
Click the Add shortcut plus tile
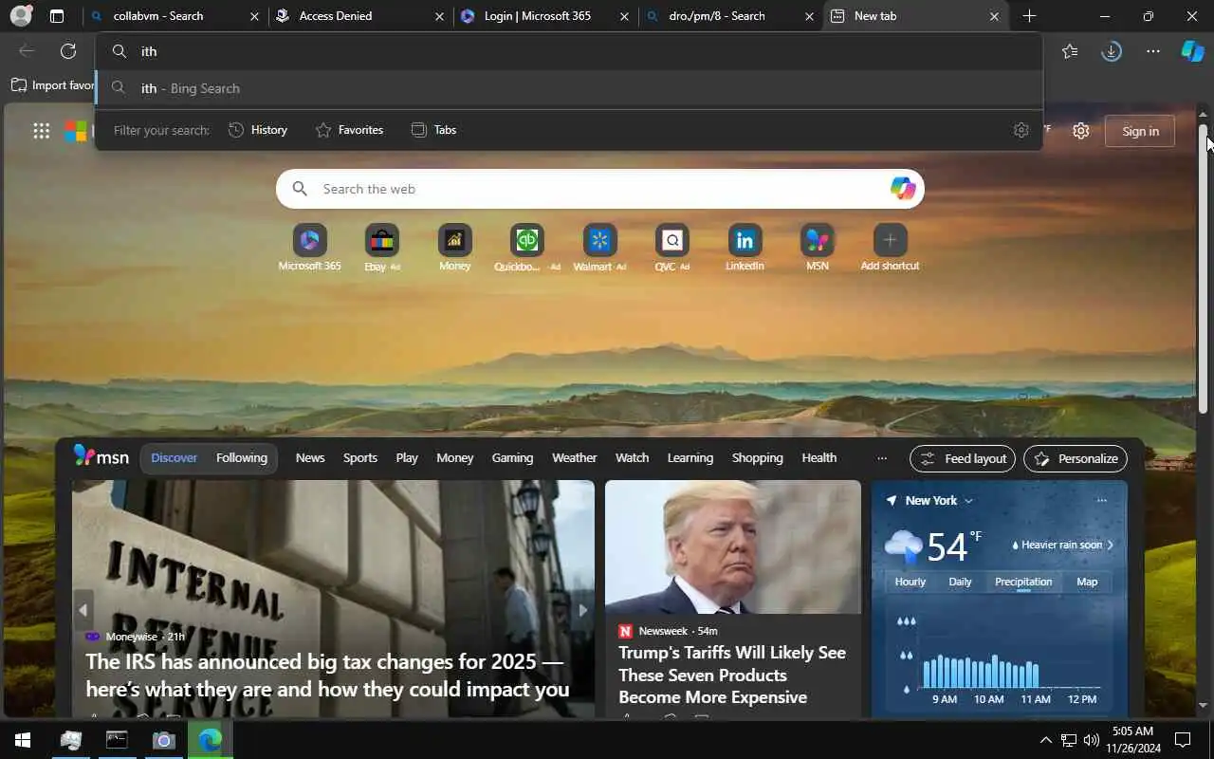(x=890, y=249)
